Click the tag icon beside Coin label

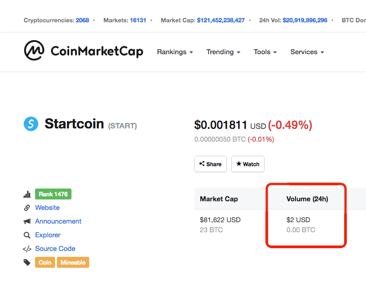point(27,262)
